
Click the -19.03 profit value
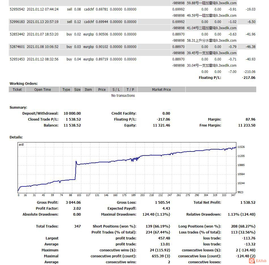251,9
